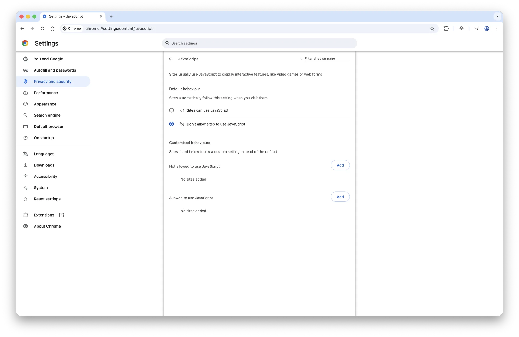Screen dimensions: 519x337
Task: Click the Chrome logo next to Settings title
Action: [x=25, y=43]
